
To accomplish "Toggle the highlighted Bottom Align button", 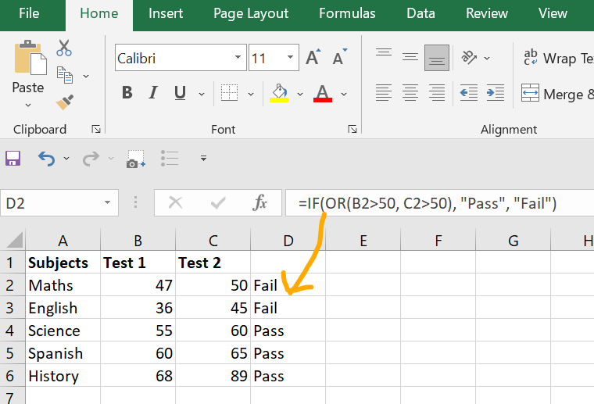I will click(x=437, y=58).
